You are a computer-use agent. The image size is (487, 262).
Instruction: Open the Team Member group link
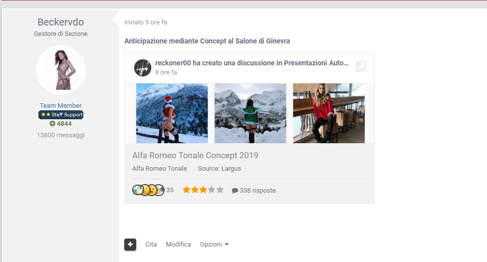coord(60,106)
